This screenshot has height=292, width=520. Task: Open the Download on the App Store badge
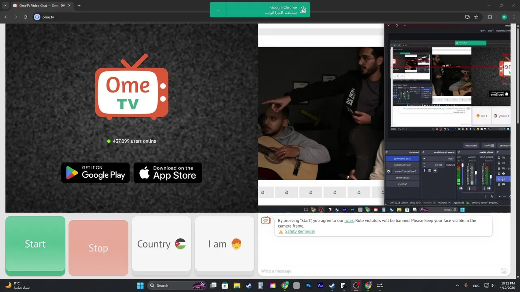pyautogui.click(x=168, y=173)
